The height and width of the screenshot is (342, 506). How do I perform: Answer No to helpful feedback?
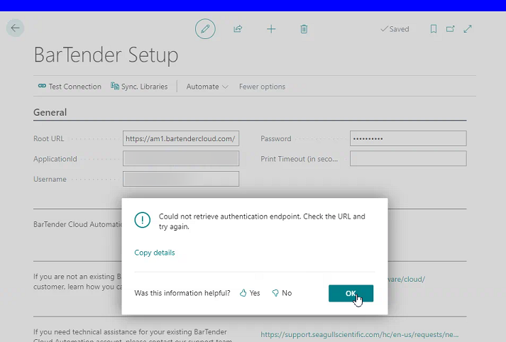[x=282, y=293]
